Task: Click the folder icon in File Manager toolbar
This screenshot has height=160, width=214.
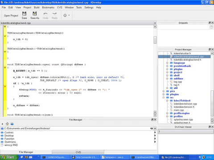Action: click(x=12, y=124)
